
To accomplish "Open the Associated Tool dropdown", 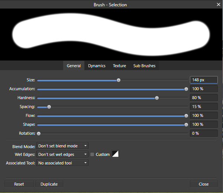I will click(62, 163).
